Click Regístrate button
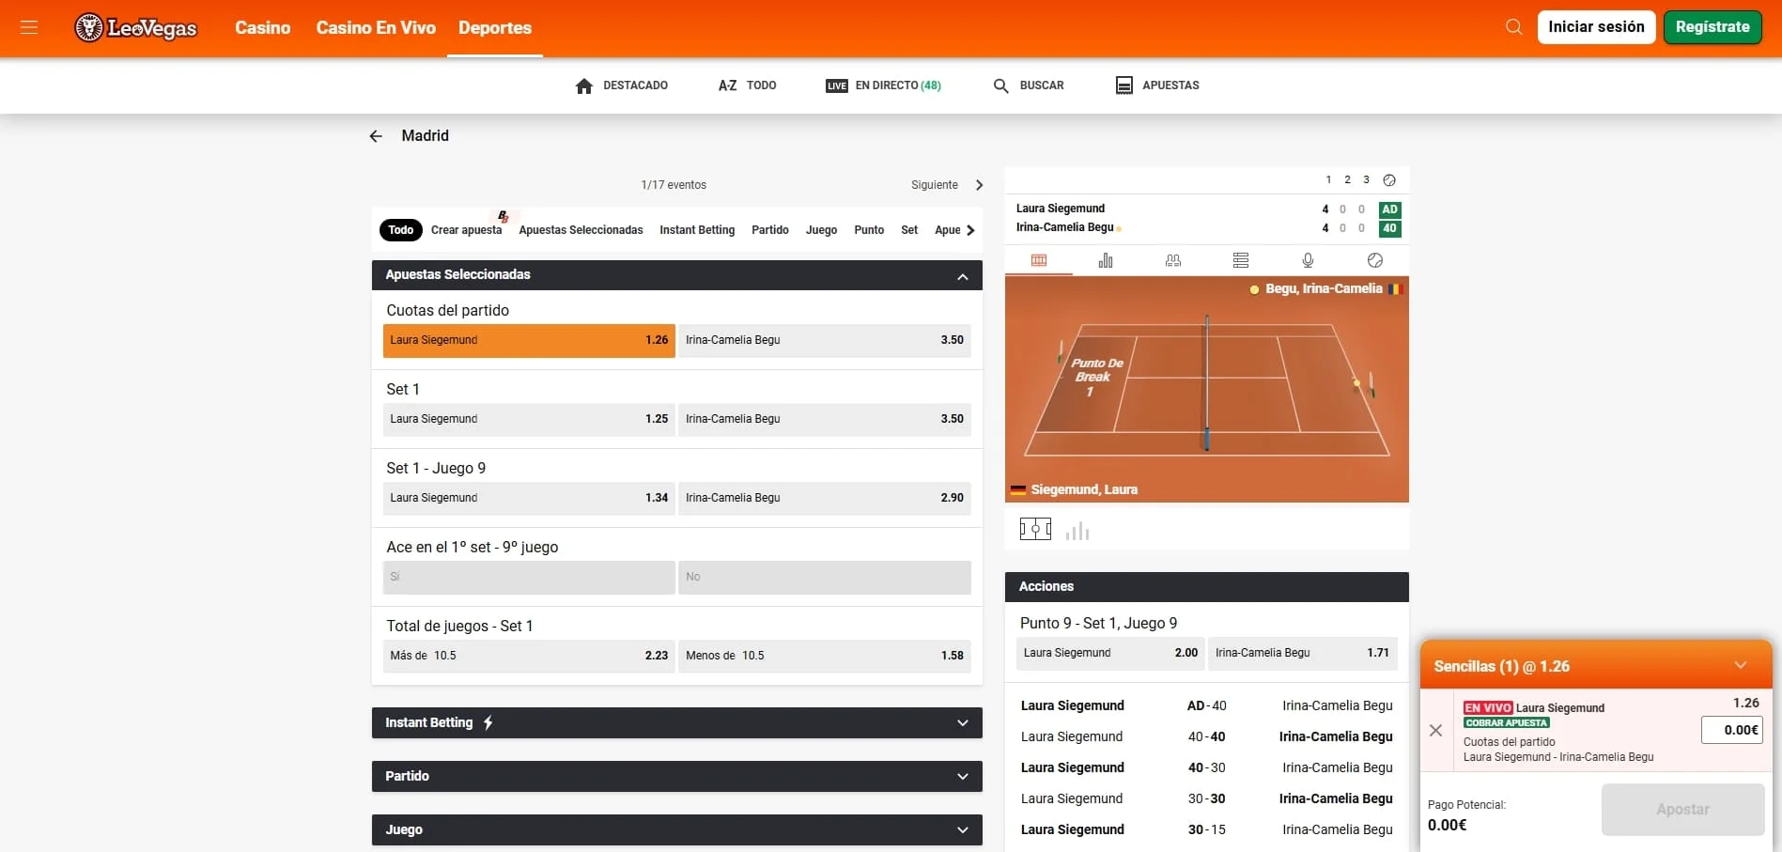The width and height of the screenshot is (1782, 852). click(x=1712, y=27)
